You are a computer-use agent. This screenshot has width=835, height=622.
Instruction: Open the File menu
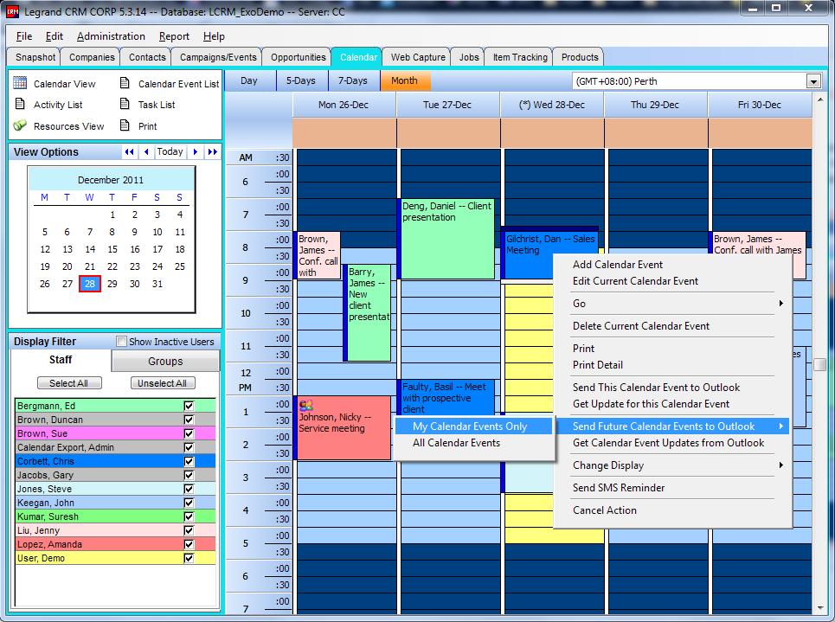point(24,36)
